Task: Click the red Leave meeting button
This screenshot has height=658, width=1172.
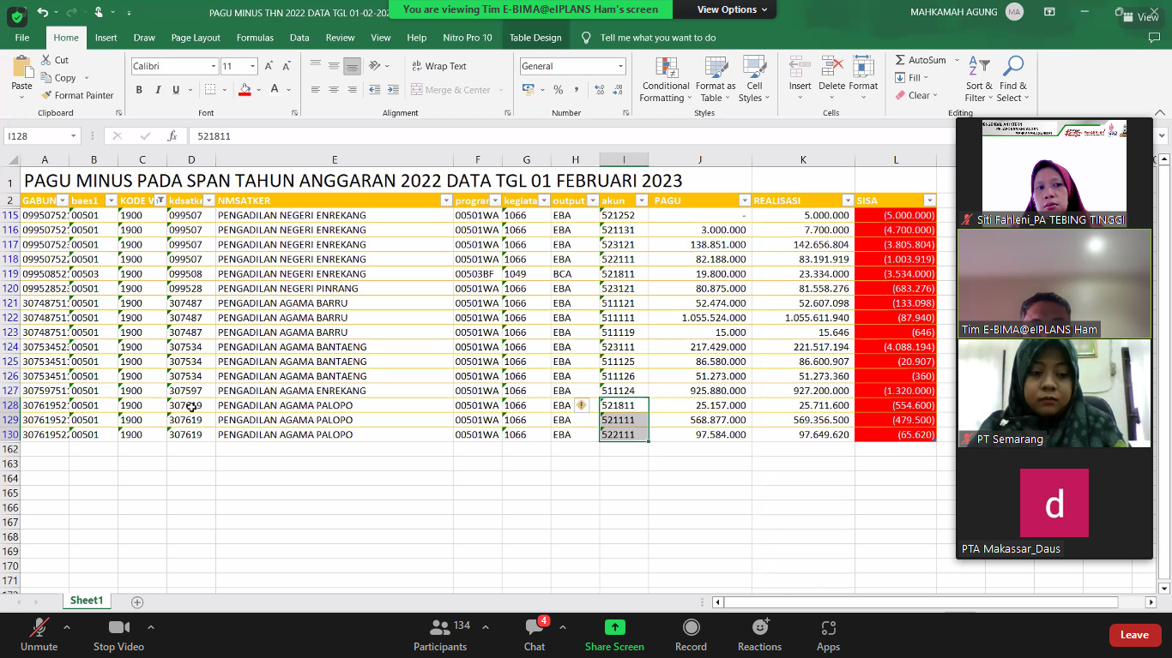Action: 1133,635
